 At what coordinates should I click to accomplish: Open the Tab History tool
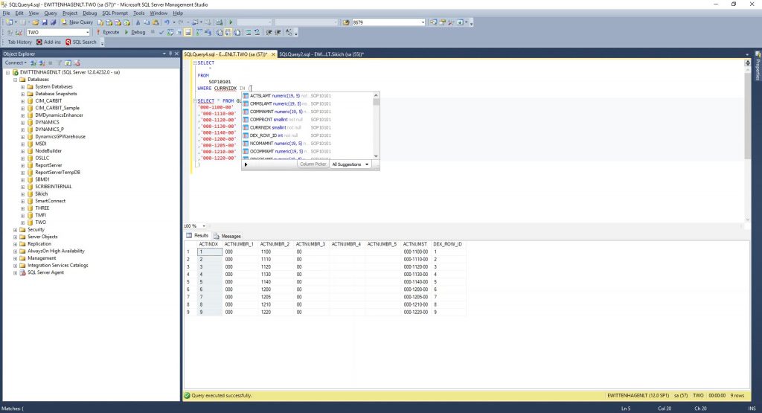tap(19, 42)
